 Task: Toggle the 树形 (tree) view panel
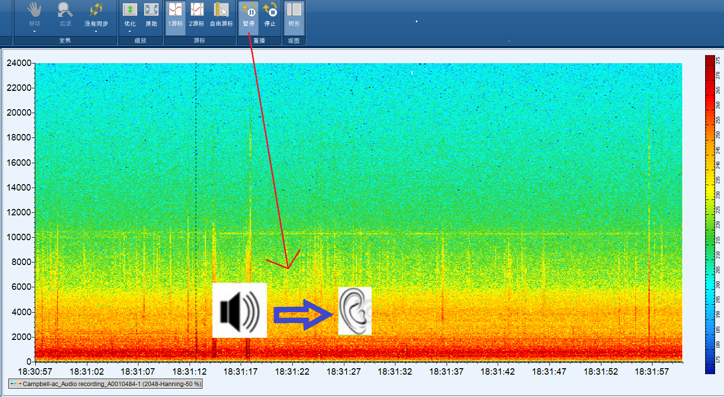(x=294, y=14)
